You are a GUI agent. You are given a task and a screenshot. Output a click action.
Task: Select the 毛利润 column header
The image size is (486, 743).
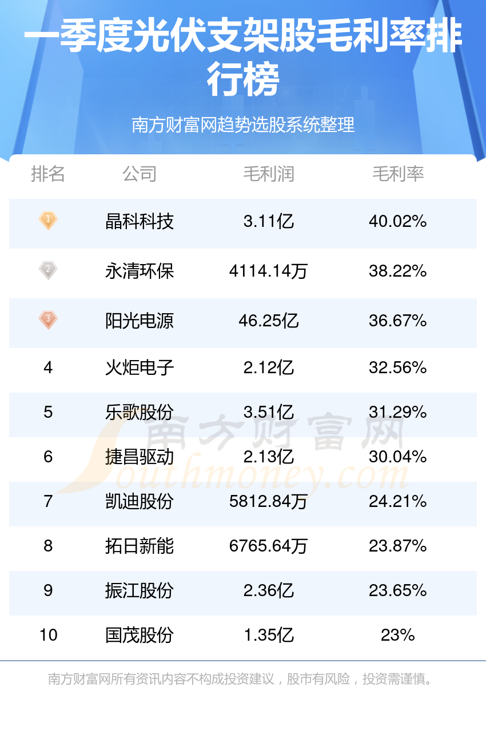pyautogui.click(x=269, y=174)
